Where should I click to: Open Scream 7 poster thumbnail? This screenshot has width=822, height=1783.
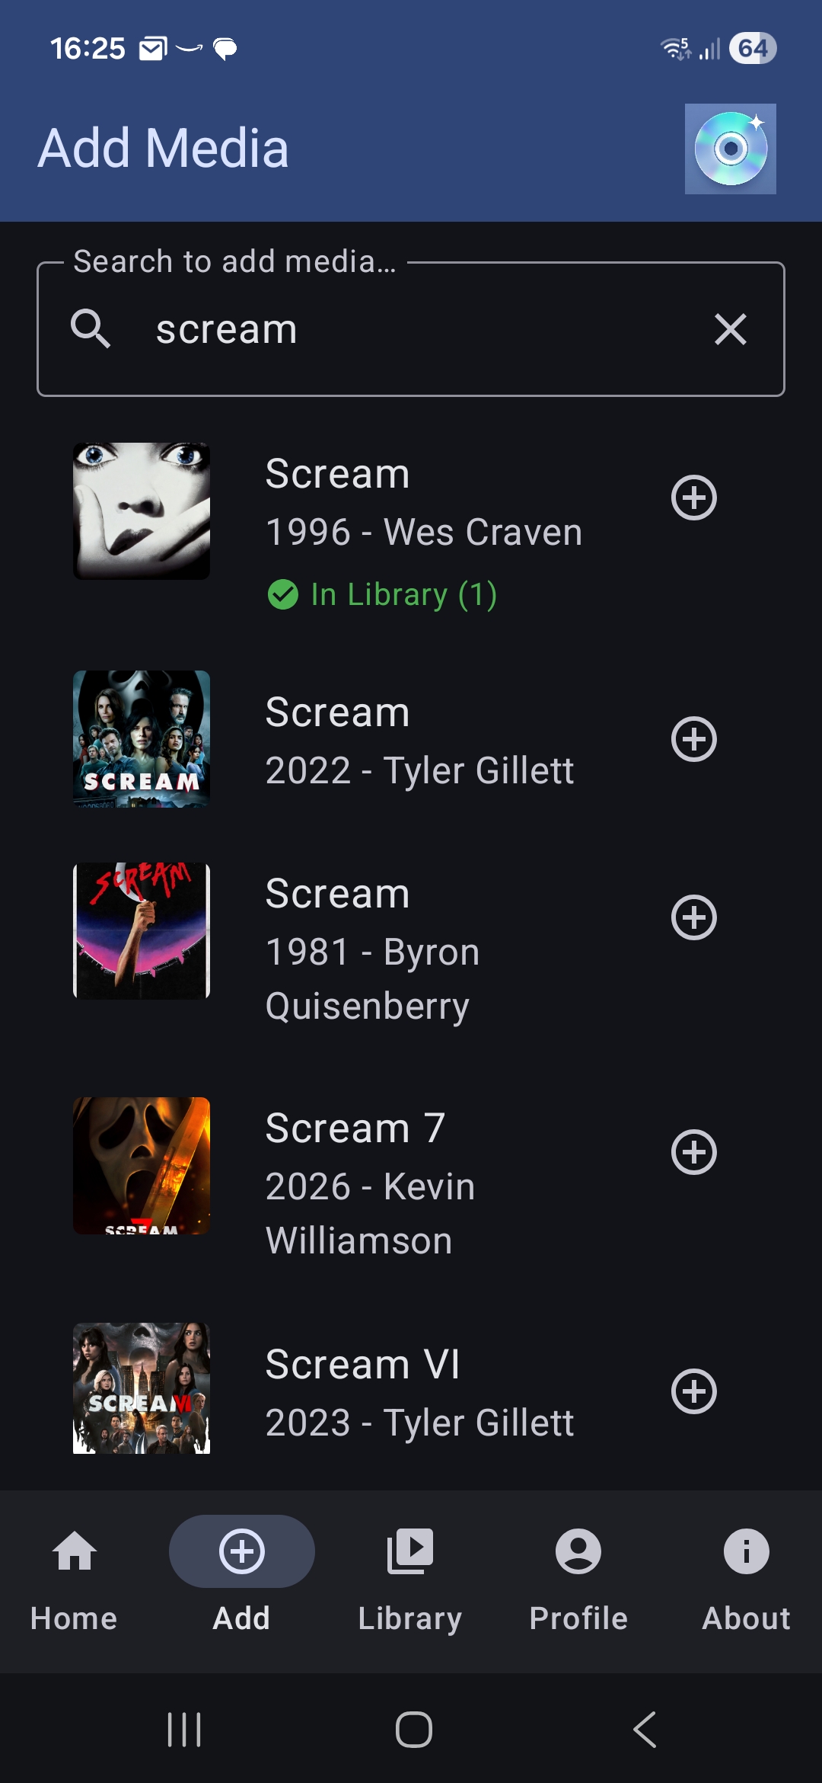142,1166
